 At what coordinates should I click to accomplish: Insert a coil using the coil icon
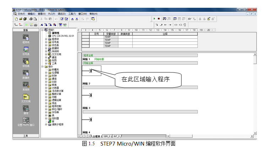pos(180,25)
